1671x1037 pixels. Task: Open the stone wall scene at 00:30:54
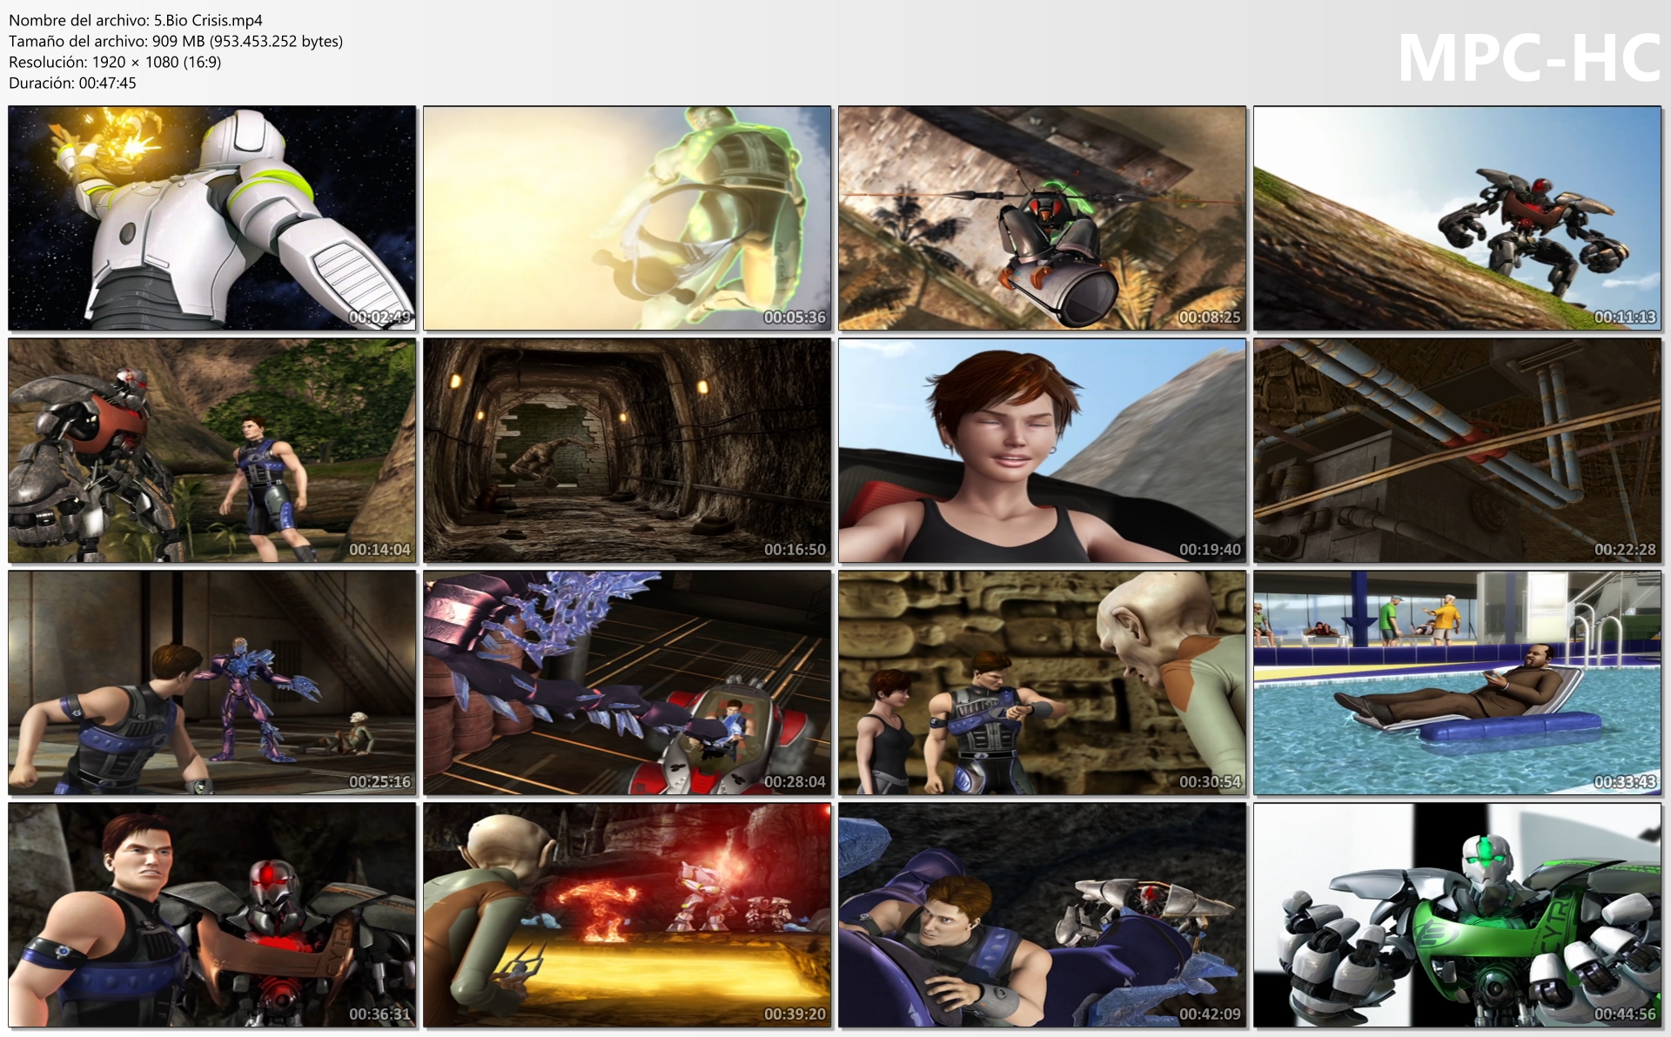click(x=1042, y=682)
